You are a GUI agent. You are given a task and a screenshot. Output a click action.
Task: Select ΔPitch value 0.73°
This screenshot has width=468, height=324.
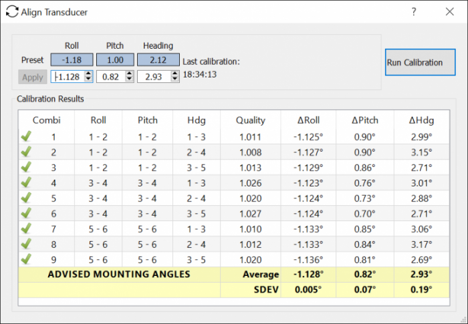365,198
